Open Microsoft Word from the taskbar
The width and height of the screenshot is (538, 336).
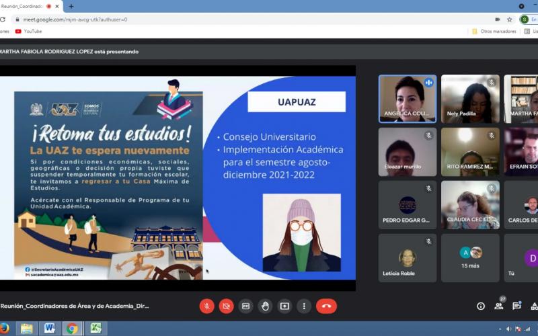[x=50, y=329]
